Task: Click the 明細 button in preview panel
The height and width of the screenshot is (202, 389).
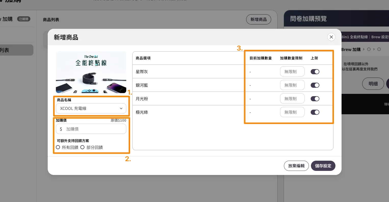Action: click(373, 84)
